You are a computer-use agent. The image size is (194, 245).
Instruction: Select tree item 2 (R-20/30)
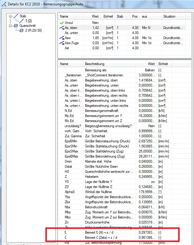(34, 30)
